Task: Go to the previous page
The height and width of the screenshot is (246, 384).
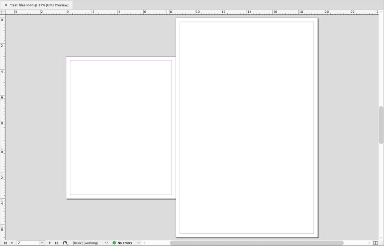Action: 12,243
